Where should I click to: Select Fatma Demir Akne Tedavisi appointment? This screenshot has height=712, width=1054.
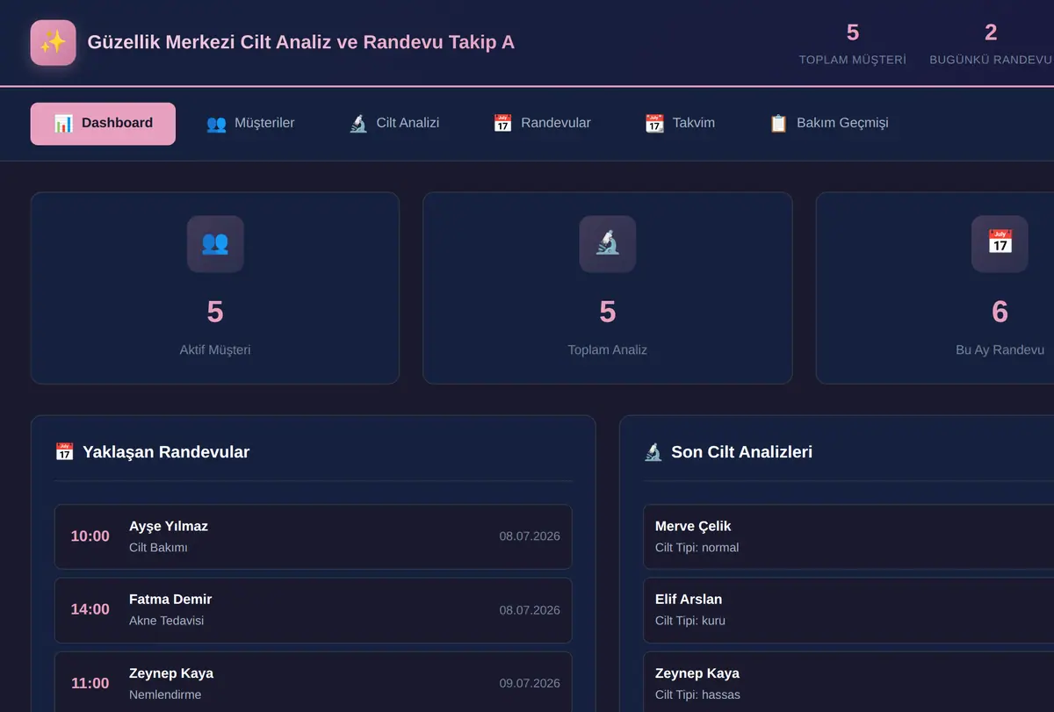[314, 610]
